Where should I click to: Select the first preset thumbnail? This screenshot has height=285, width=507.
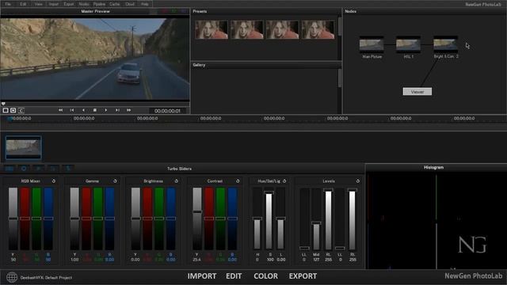click(212, 30)
